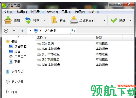Open the Test (测试) dropdown arrow

tap(130, 20)
